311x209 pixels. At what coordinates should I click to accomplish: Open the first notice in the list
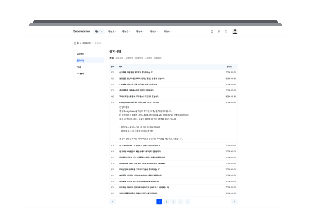point(174,73)
